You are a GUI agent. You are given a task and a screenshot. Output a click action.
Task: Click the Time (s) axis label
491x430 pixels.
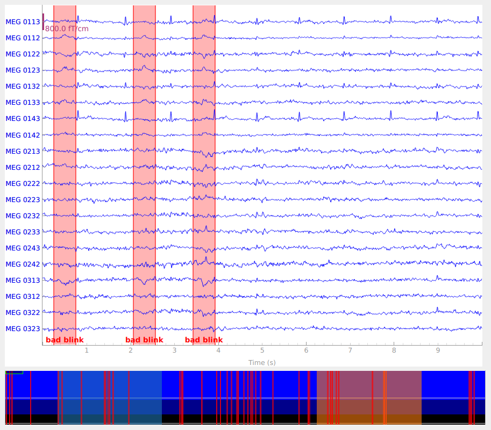tap(262, 363)
